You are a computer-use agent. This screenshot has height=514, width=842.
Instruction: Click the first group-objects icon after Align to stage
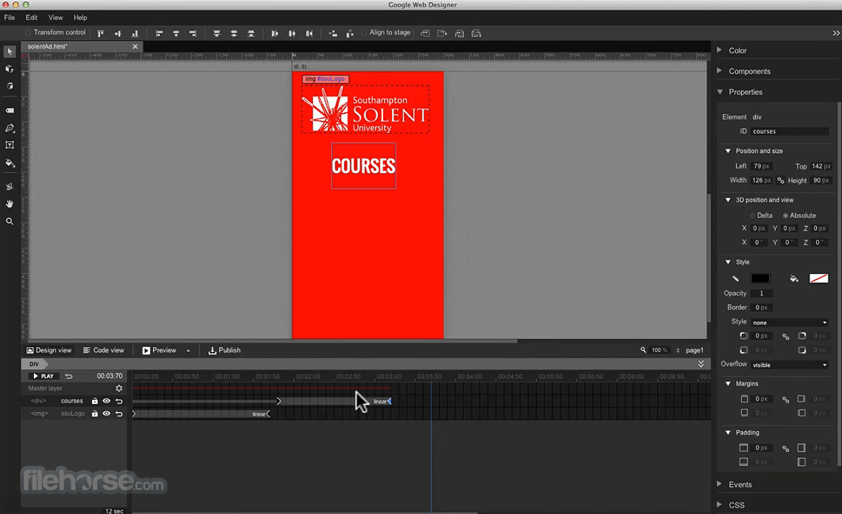coord(425,33)
